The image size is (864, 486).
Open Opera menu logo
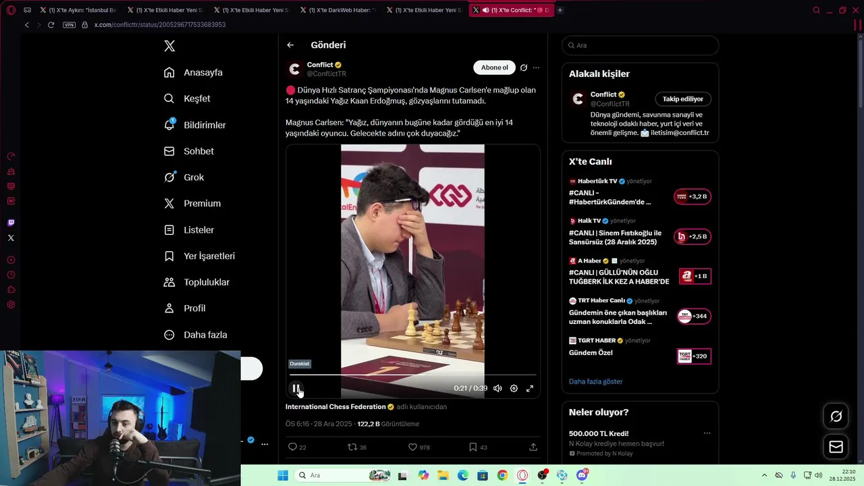click(x=11, y=10)
